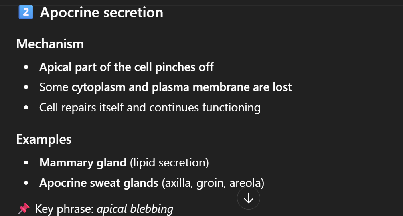This screenshot has width=403, height=216.
Task: Click the blue number 2 emoji icon
Action: click(x=25, y=12)
